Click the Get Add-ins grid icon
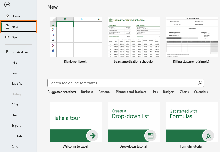220x152 pixels. click(7, 52)
